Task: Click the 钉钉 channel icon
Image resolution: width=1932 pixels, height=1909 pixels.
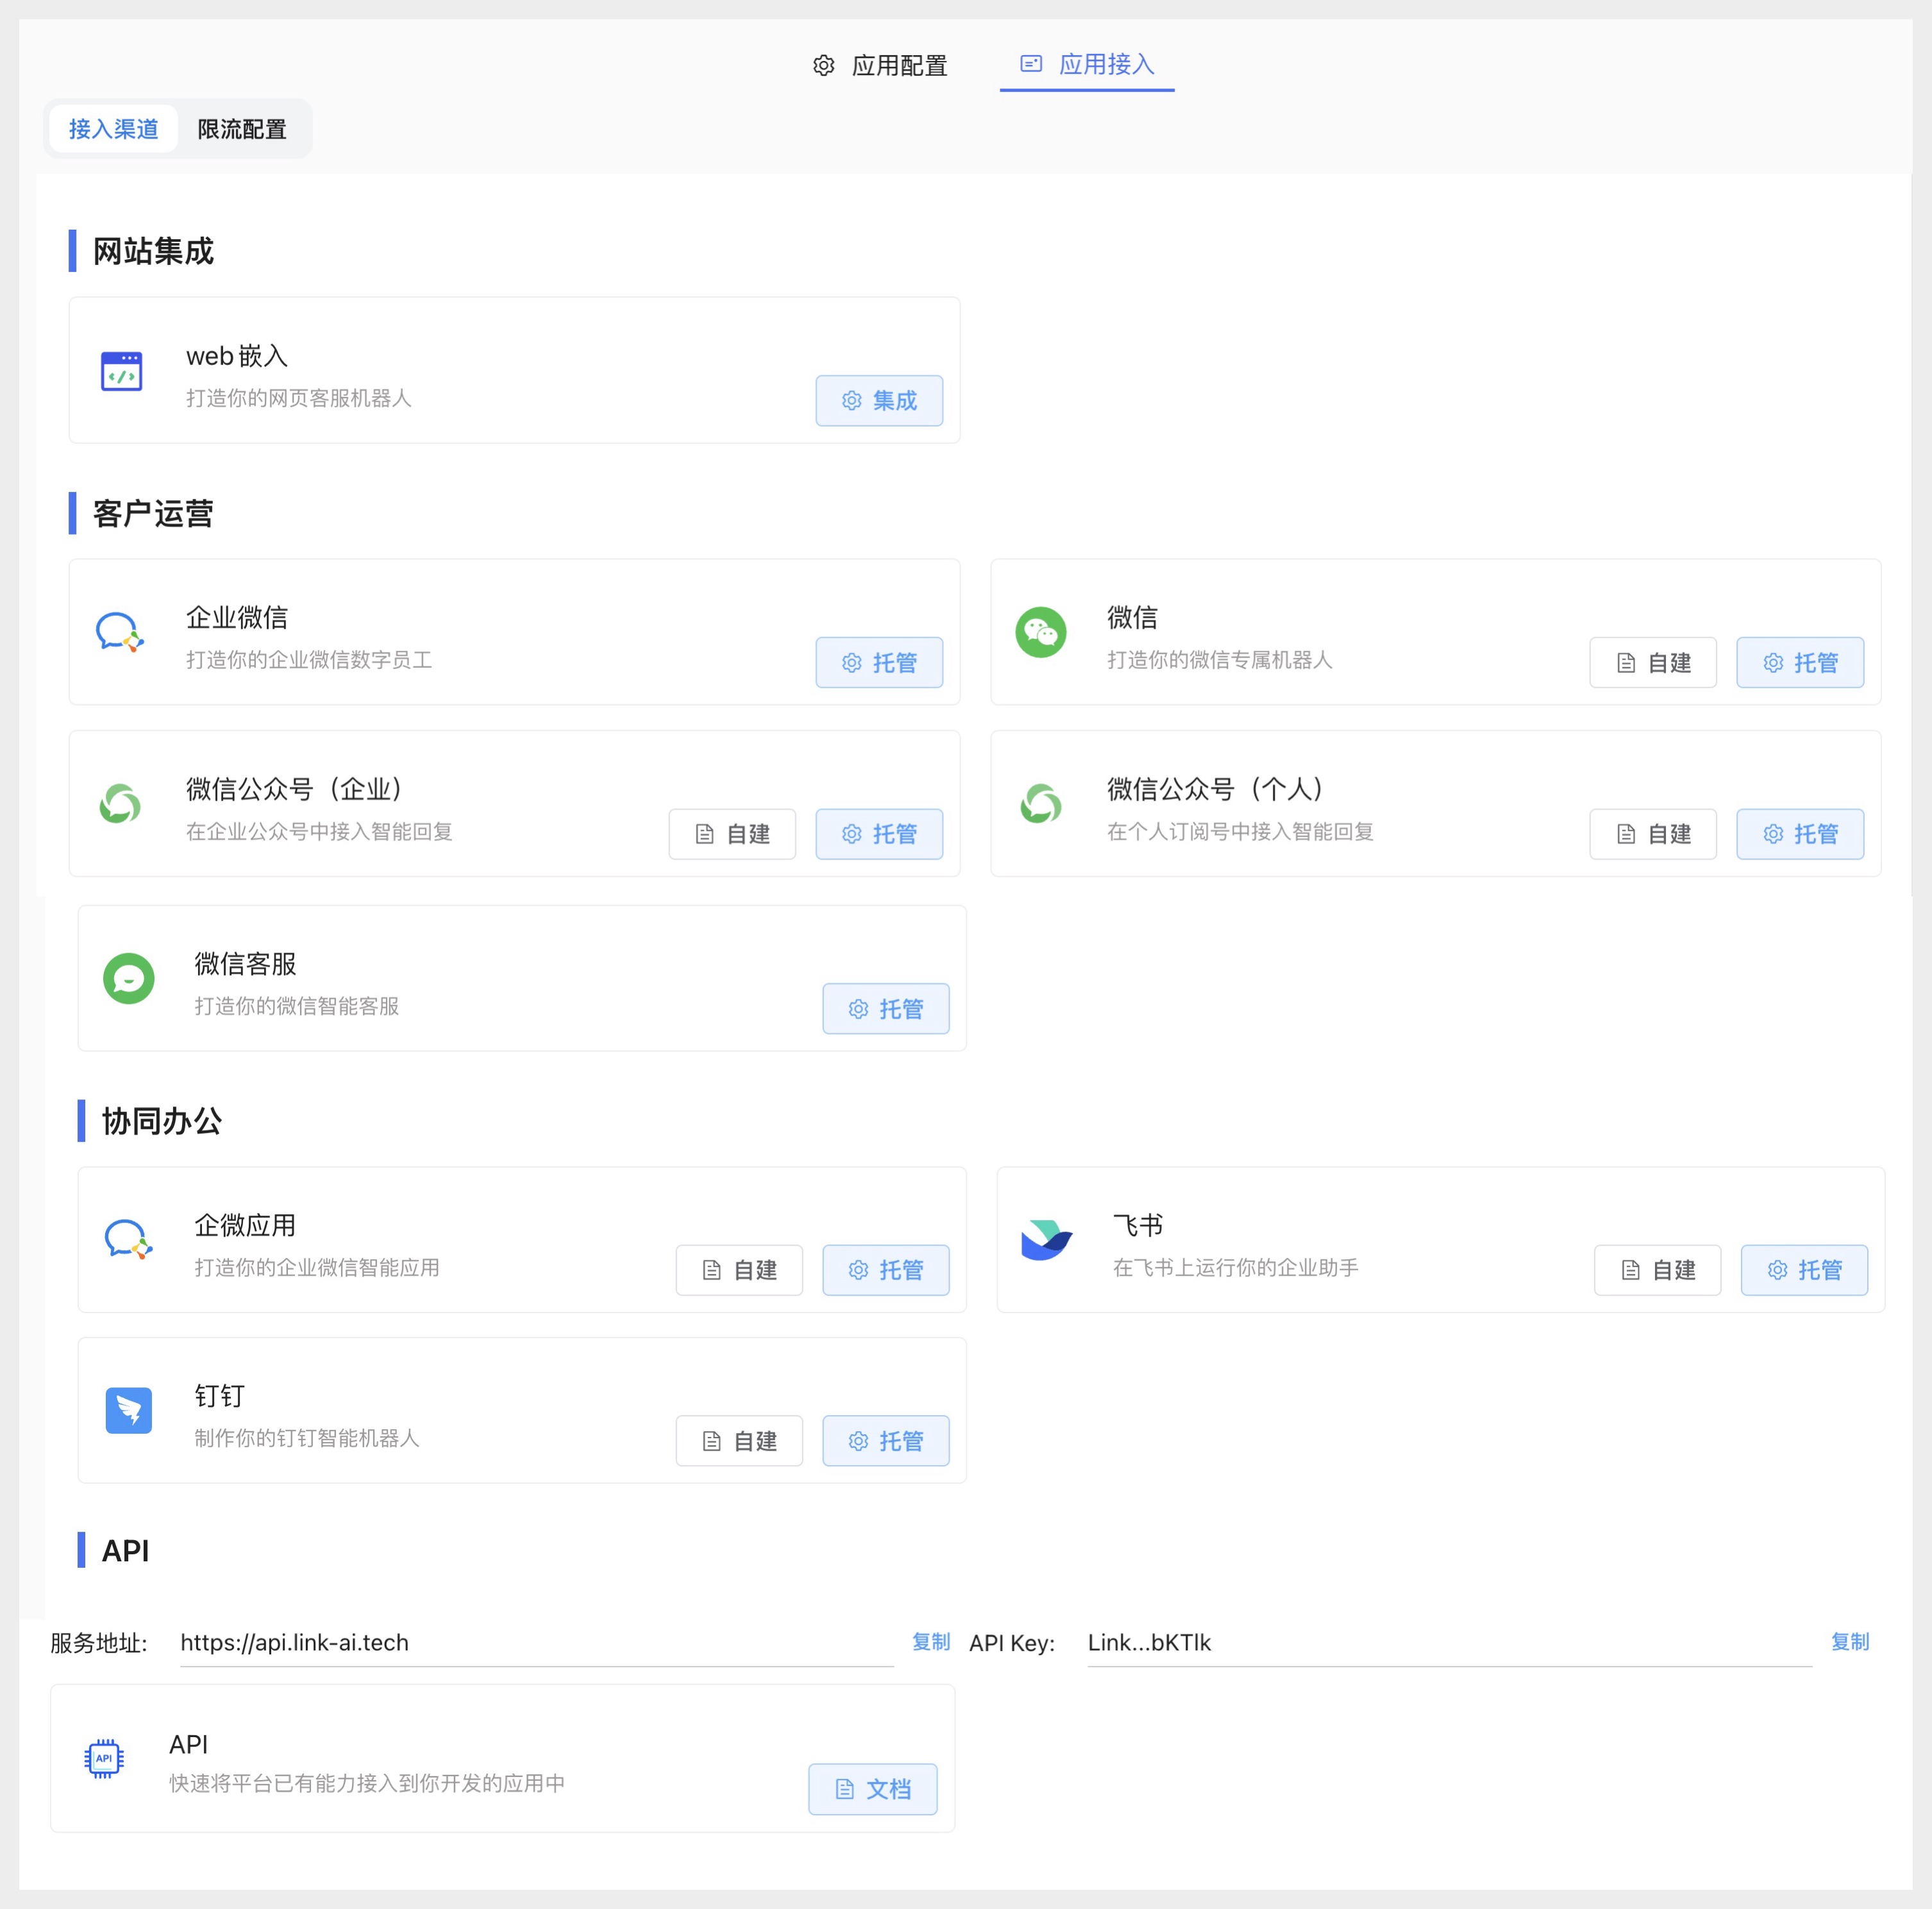Action: (x=128, y=1411)
